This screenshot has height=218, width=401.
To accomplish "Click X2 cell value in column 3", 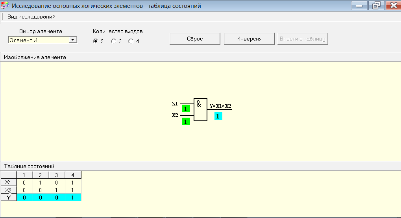I will click(x=57, y=190).
